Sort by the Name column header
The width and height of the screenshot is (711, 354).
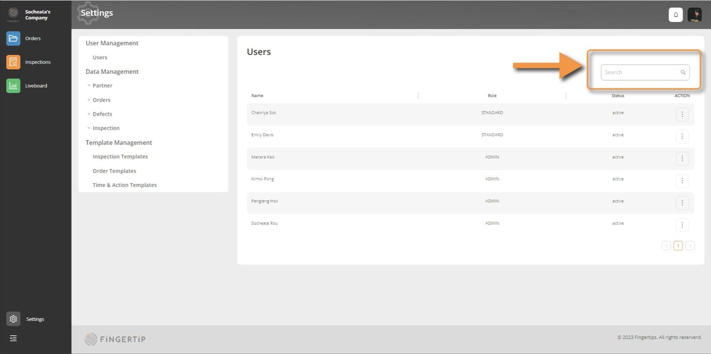pos(257,96)
